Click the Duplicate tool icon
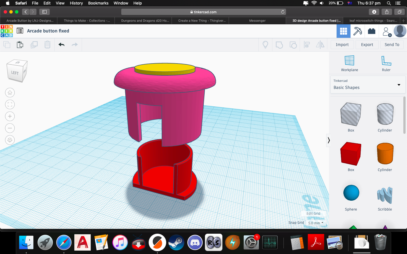Viewport: 407px width, 254px height. pos(34,45)
